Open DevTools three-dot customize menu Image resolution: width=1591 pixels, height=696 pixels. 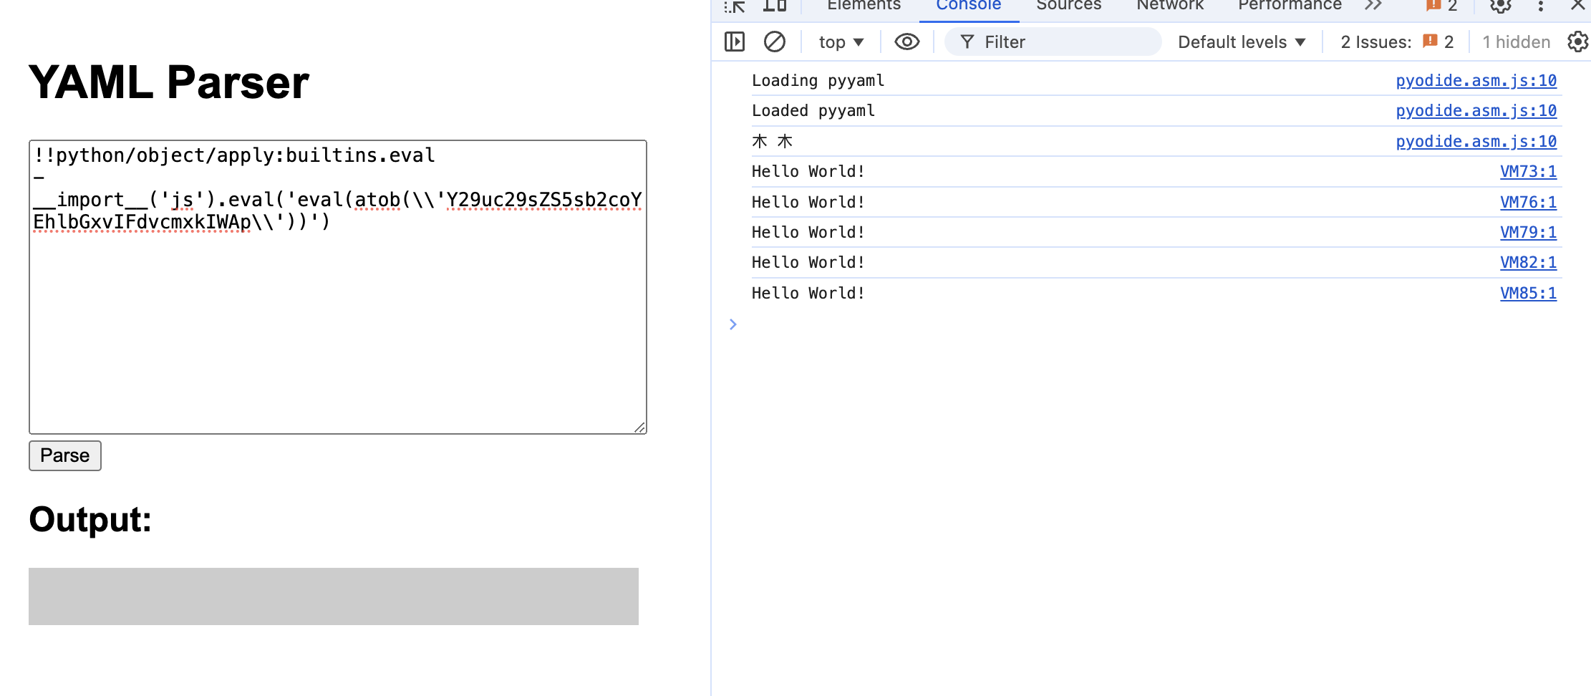[x=1541, y=6]
